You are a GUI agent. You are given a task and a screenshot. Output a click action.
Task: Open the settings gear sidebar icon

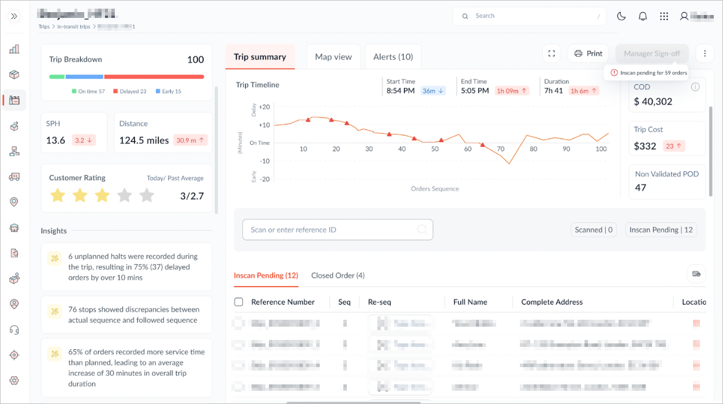click(14, 380)
